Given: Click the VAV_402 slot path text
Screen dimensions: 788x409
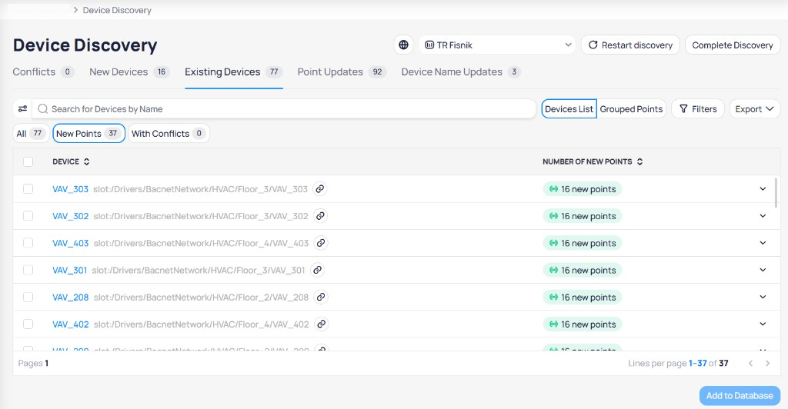Looking at the screenshot, I should point(202,324).
